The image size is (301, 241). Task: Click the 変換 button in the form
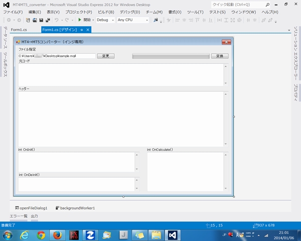(220, 56)
